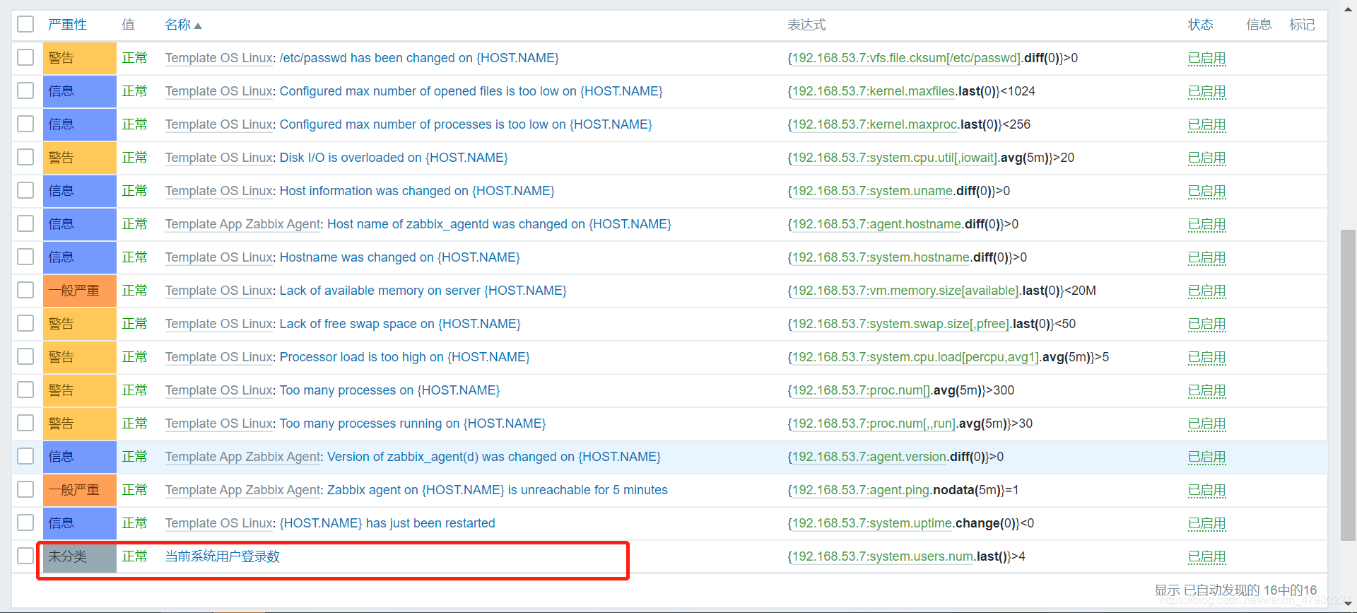The image size is (1357, 613).
Task: Open Too many processes on host trigger
Action: click(389, 390)
